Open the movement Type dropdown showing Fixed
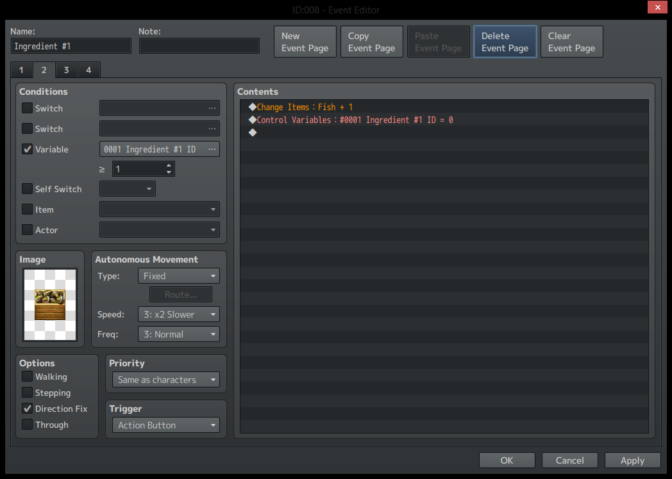 (x=179, y=276)
